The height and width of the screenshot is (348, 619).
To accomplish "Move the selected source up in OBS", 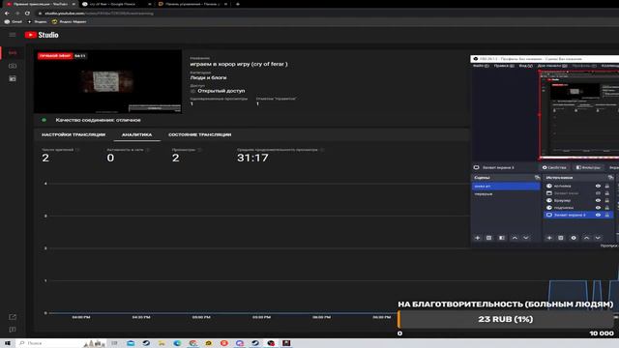I will (586, 238).
